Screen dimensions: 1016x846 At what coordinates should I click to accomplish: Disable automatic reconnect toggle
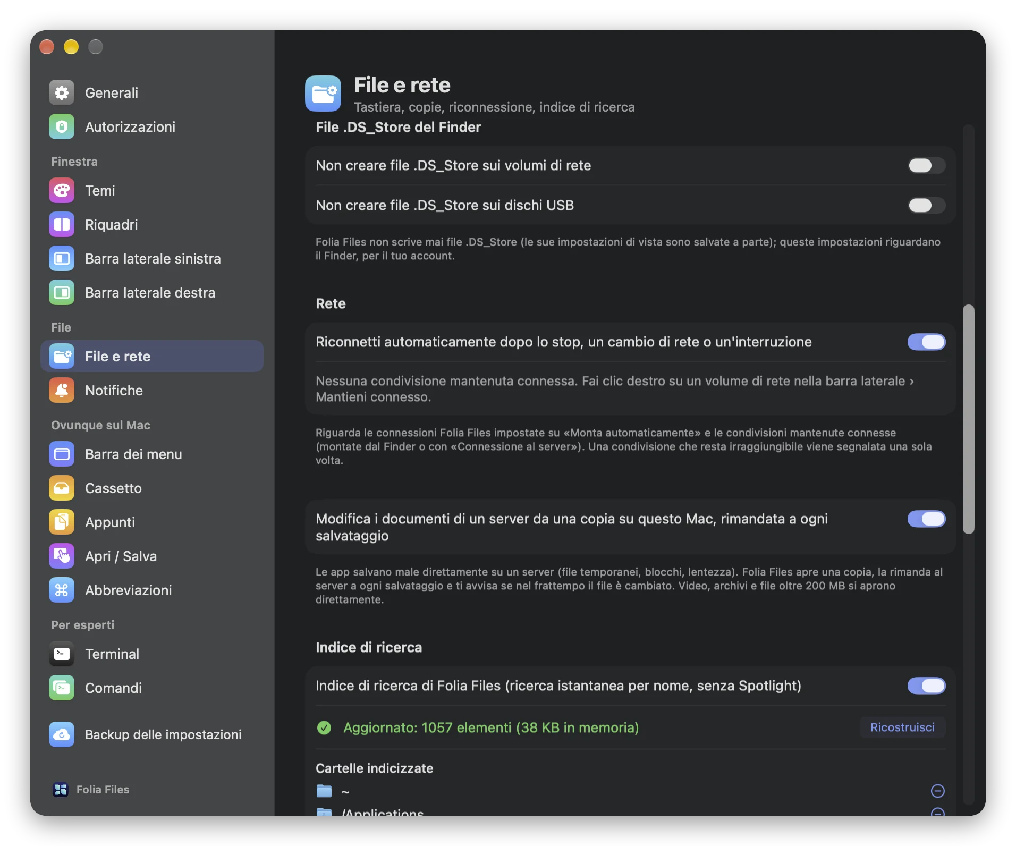pos(926,342)
